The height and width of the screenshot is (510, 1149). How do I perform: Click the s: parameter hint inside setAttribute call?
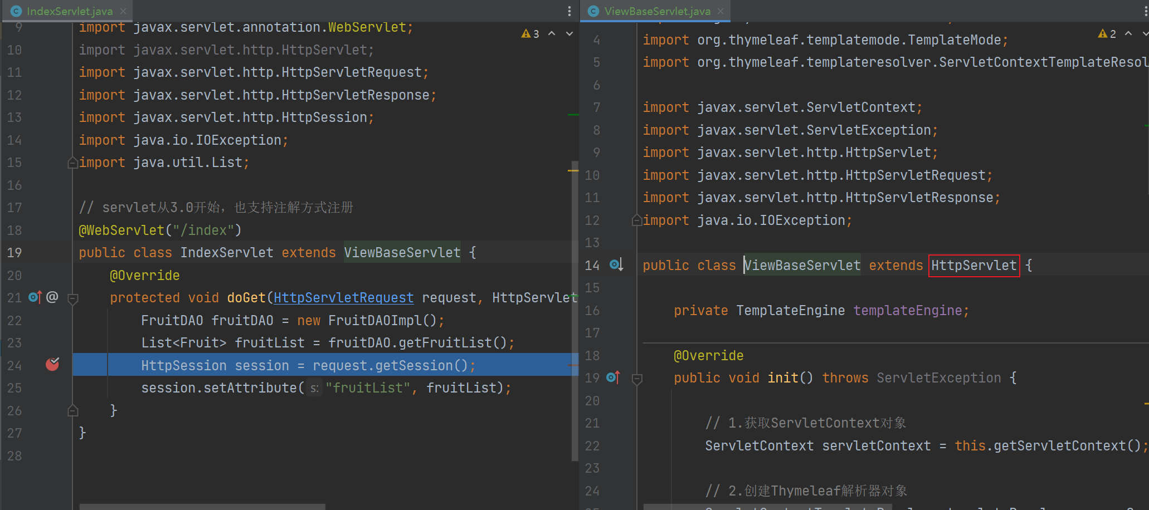pyautogui.click(x=314, y=388)
